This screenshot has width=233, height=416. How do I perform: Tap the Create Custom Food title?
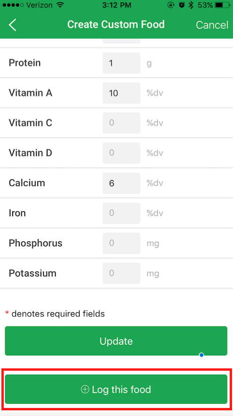116,25
